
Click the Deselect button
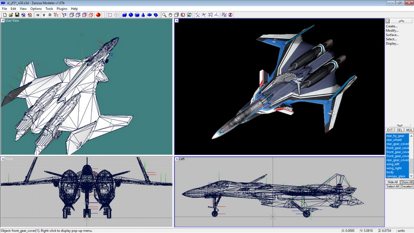coord(407,186)
